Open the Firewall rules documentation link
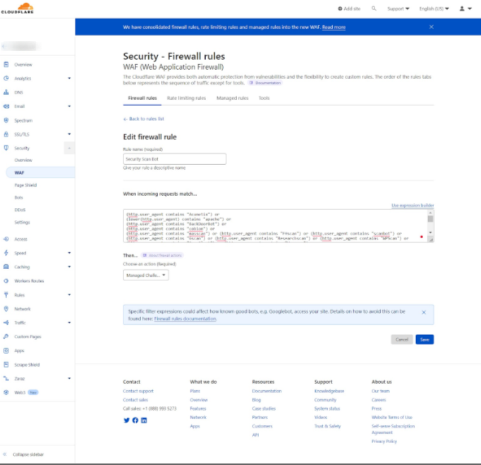This screenshot has height=465, width=481. tap(185, 318)
